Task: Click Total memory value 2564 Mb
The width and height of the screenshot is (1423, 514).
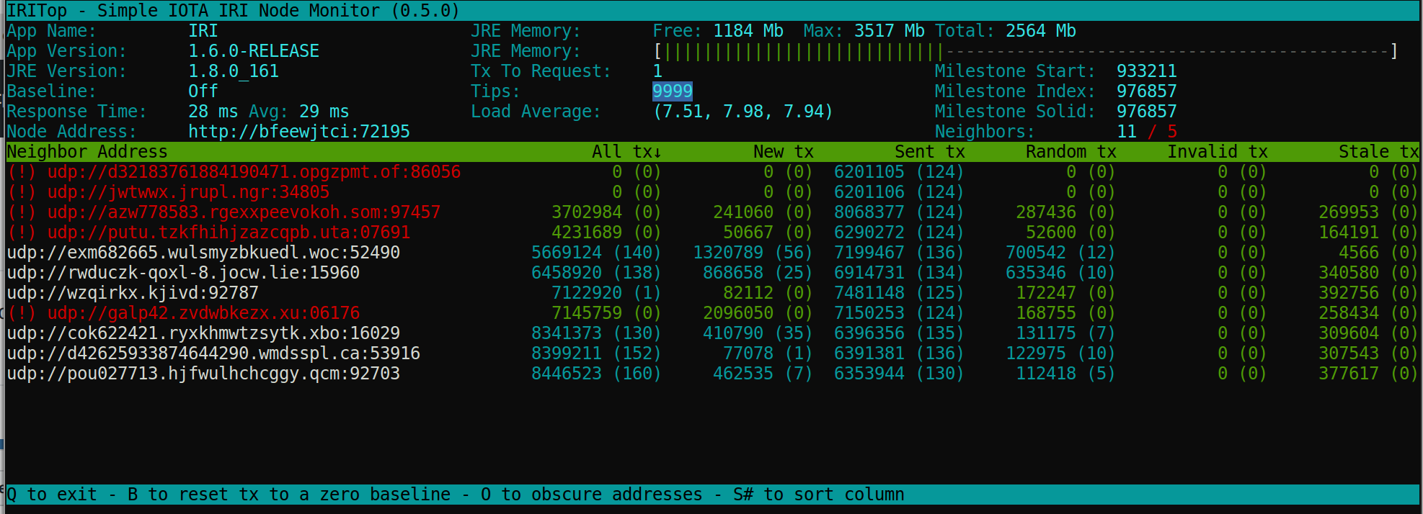Action: [x=1041, y=31]
